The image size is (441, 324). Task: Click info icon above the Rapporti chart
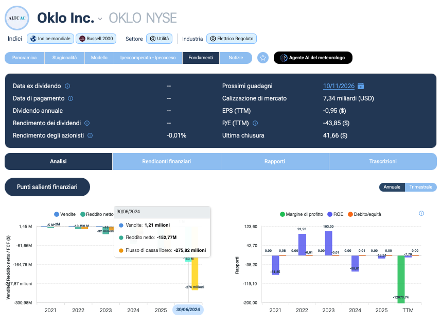pyautogui.click(x=421, y=213)
